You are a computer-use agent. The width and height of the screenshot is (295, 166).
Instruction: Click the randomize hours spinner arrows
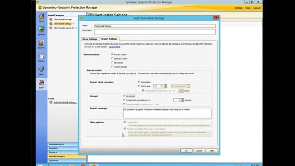182,91
